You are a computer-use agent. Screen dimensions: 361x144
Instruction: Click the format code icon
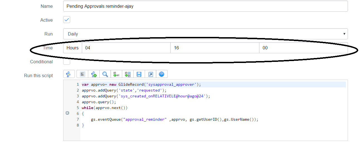click(x=82, y=74)
